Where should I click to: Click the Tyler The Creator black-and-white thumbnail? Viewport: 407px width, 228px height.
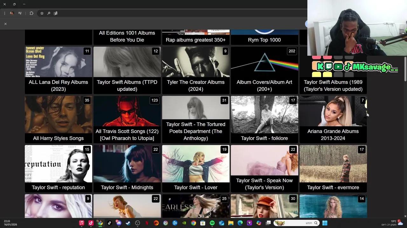click(196, 62)
